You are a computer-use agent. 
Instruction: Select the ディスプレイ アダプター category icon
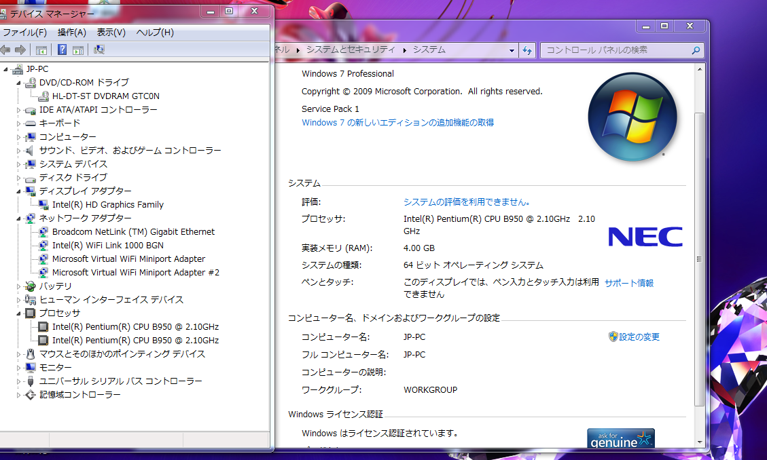point(31,191)
